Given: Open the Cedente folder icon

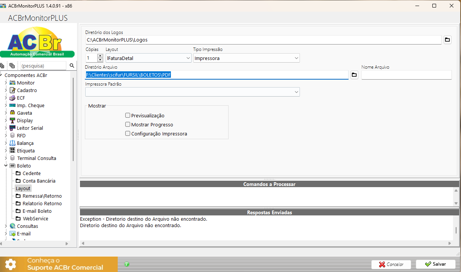Looking at the screenshot, I should click(x=18, y=173).
